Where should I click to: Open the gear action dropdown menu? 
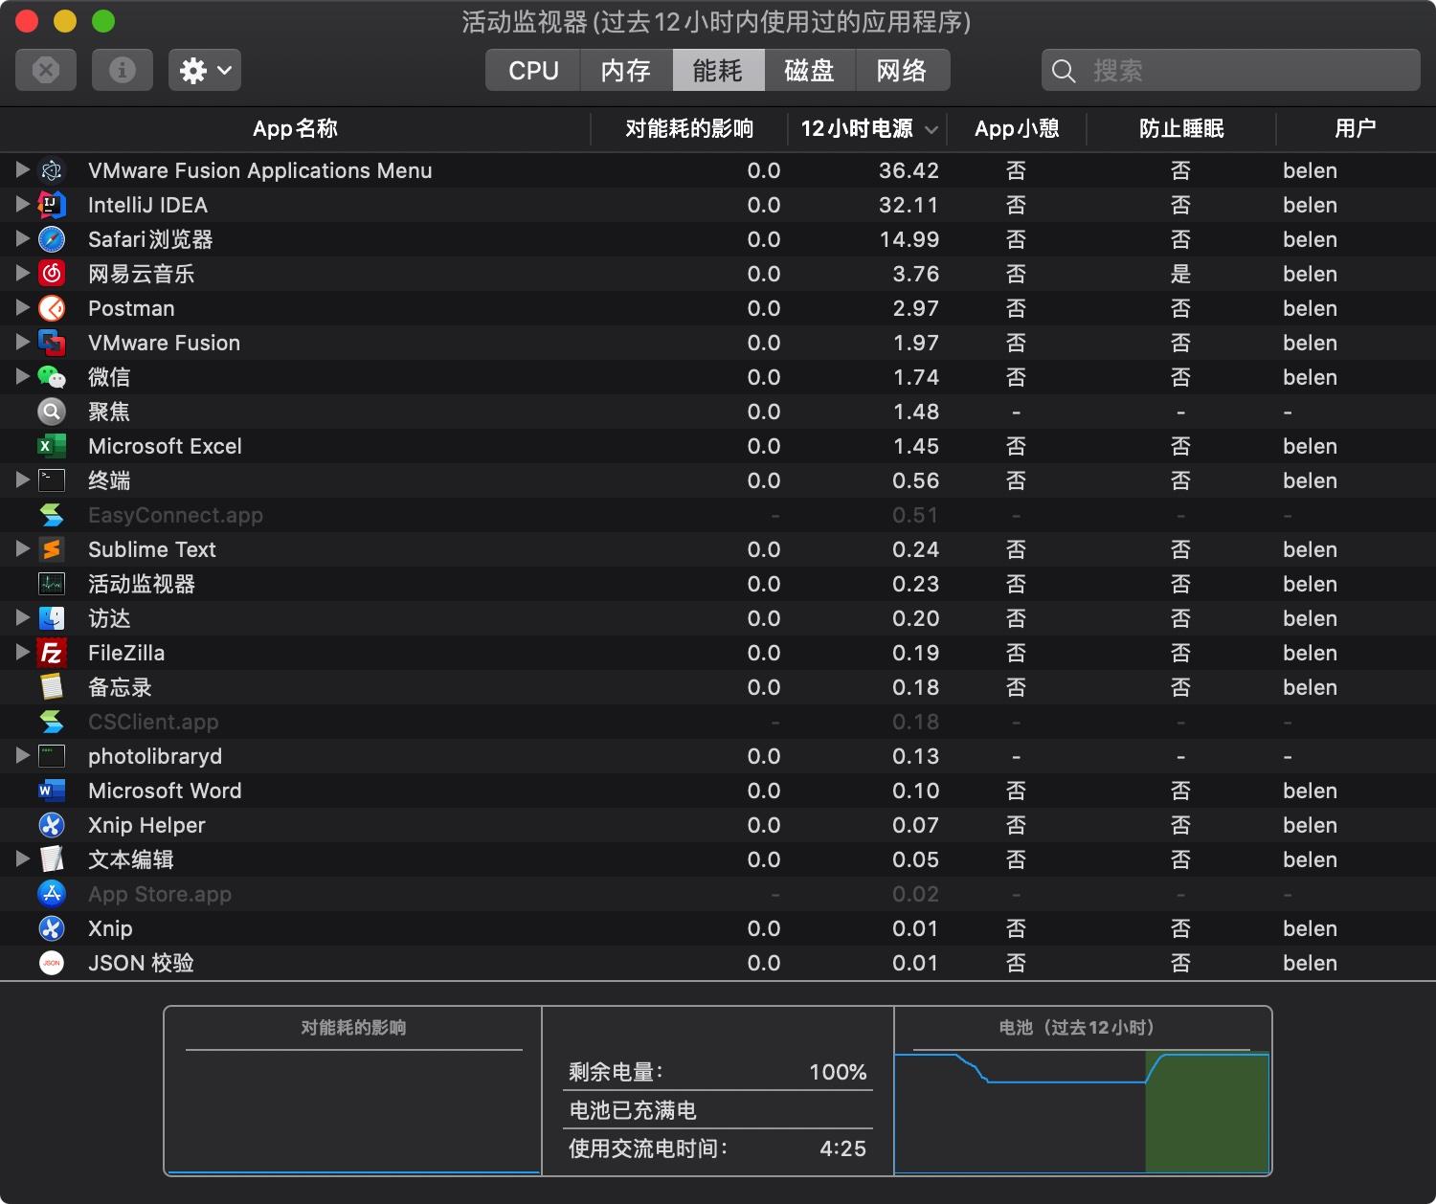pos(205,70)
